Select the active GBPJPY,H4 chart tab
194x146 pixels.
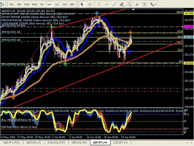(100, 143)
